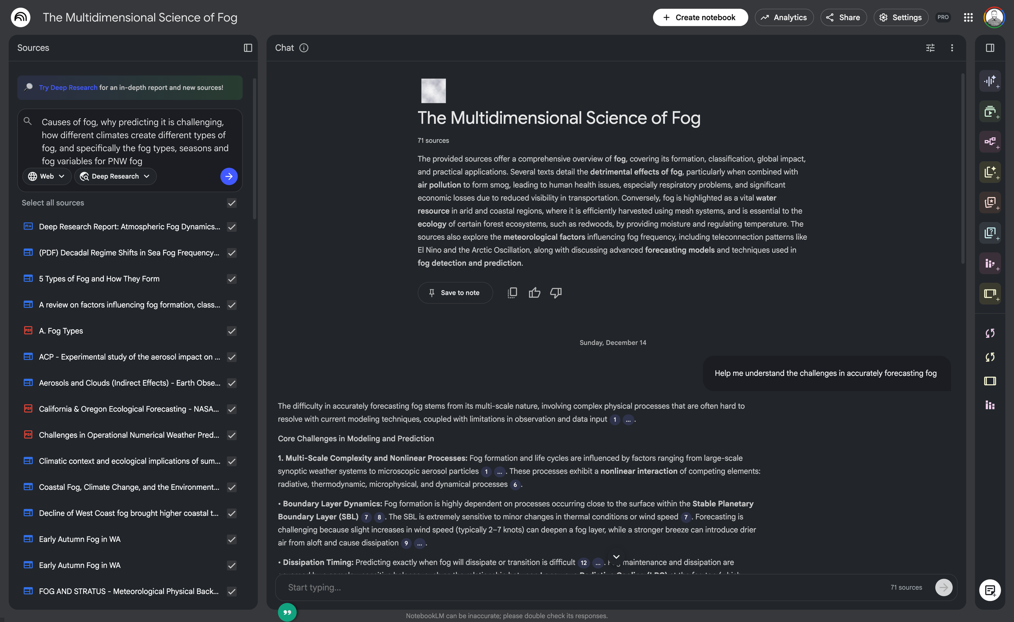Viewport: 1014px width, 622px height.
Task: Uncheck the 5 Types of Fog source
Action: pos(232,279)
